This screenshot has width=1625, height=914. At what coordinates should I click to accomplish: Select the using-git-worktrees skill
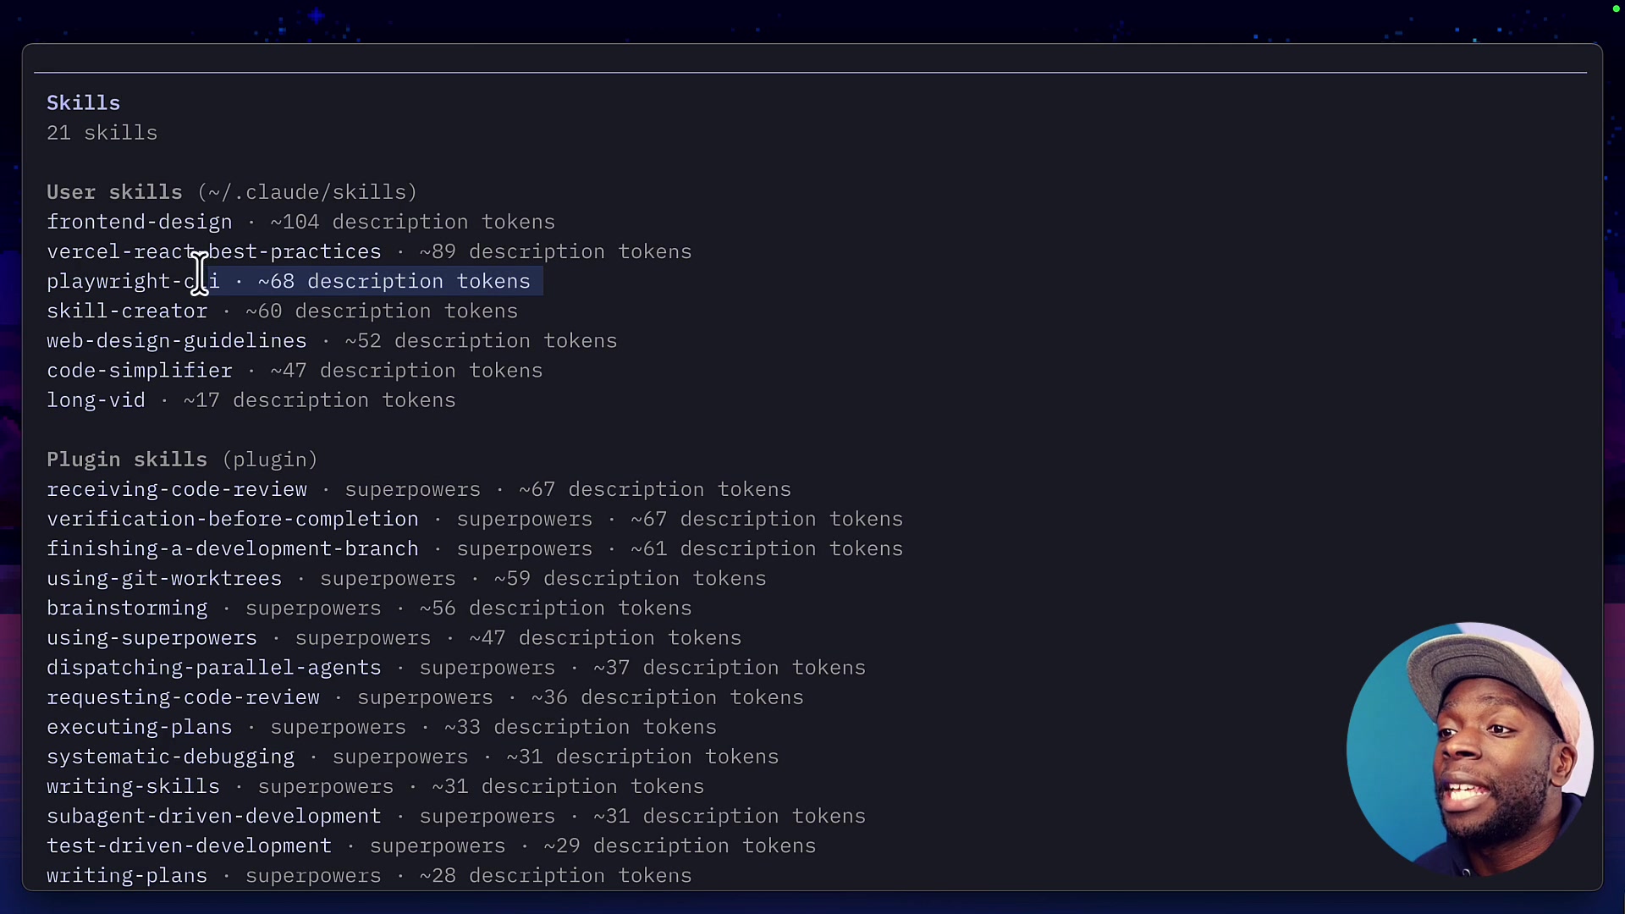click(164, 579)
